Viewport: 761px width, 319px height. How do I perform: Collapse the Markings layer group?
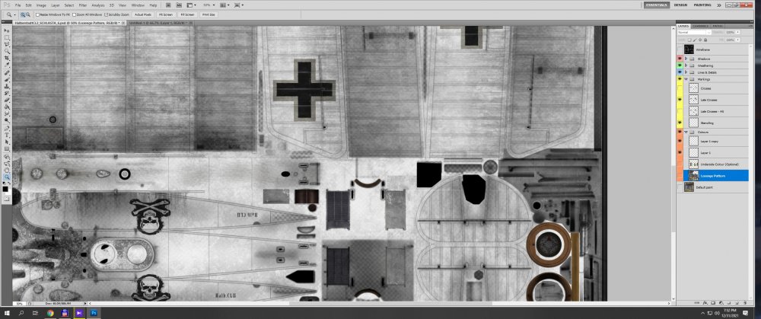click(x=686, y=78)
